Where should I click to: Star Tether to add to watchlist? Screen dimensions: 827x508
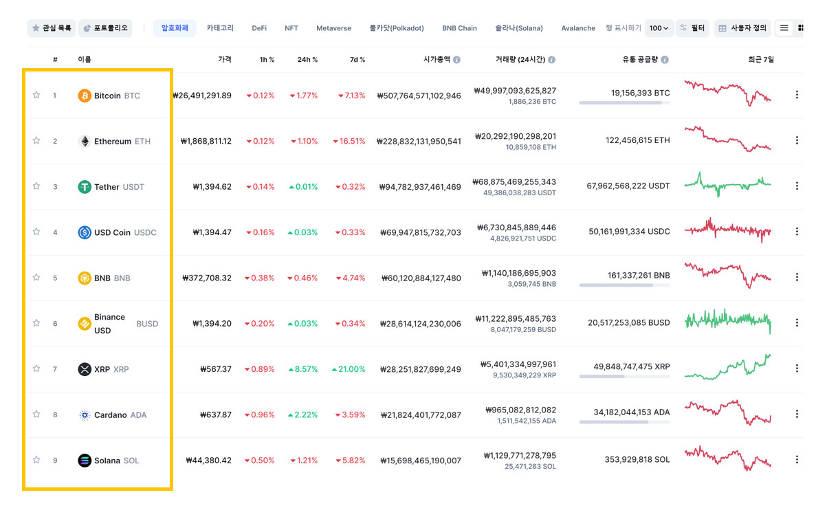[36, 186]
